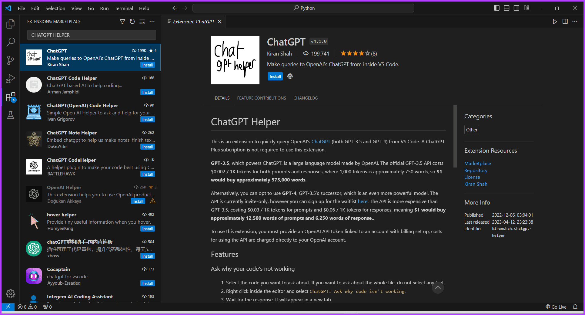The image size is (585, 315).
Task: Open the Run and Debug view
Action: pyautogui.click(x=10, y=79)
